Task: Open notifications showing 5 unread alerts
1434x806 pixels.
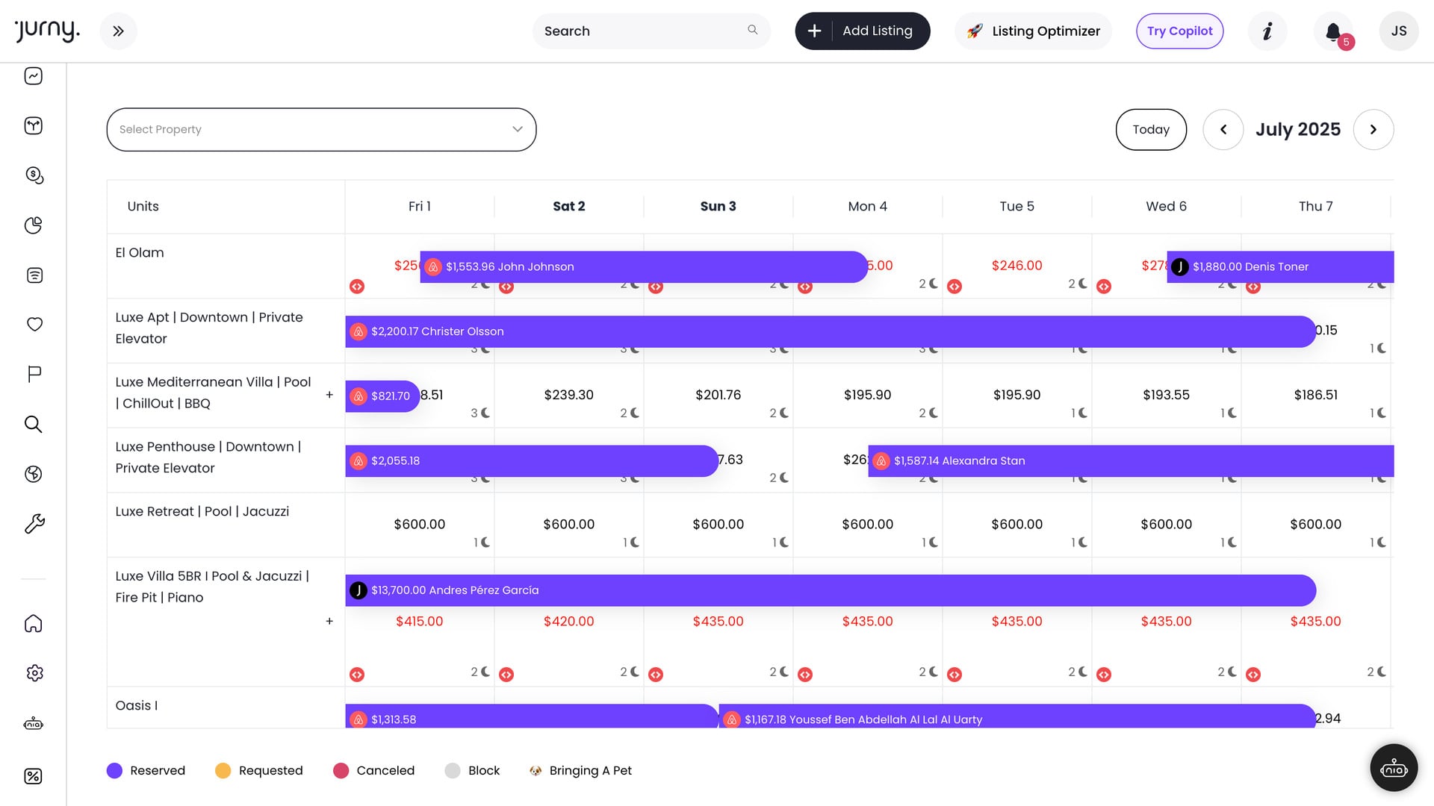Action: [x=1334, y=31]
